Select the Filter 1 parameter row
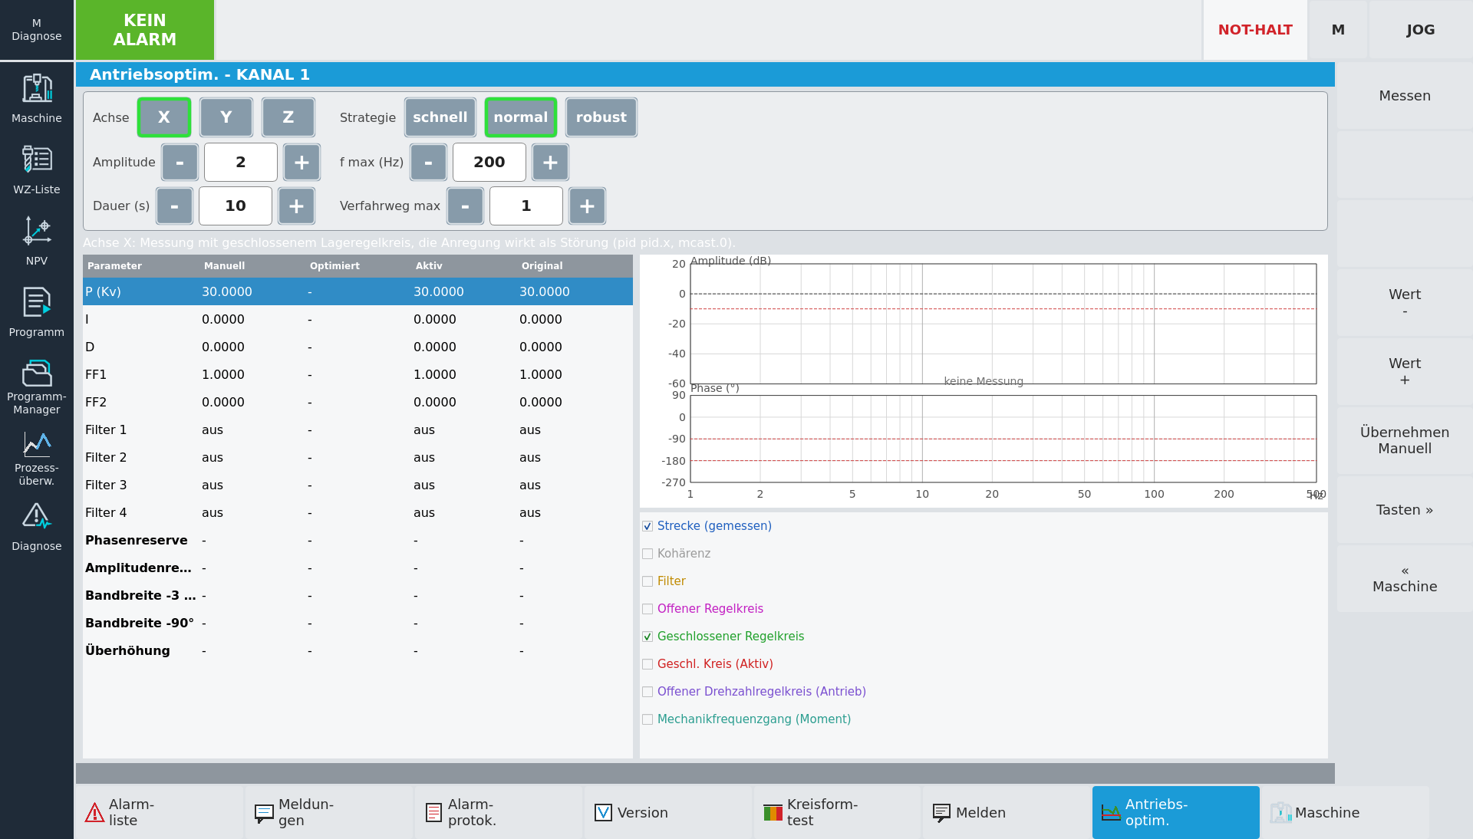 pos(358,430)
